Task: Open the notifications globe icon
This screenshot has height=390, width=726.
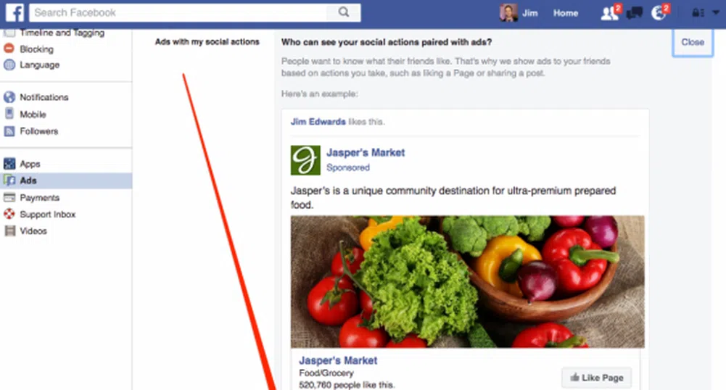Action: (x=659, y=13)
